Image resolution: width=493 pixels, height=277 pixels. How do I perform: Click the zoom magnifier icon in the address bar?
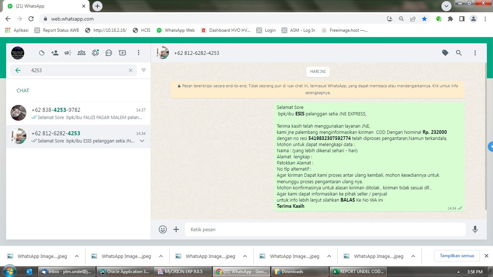point(401,19)
